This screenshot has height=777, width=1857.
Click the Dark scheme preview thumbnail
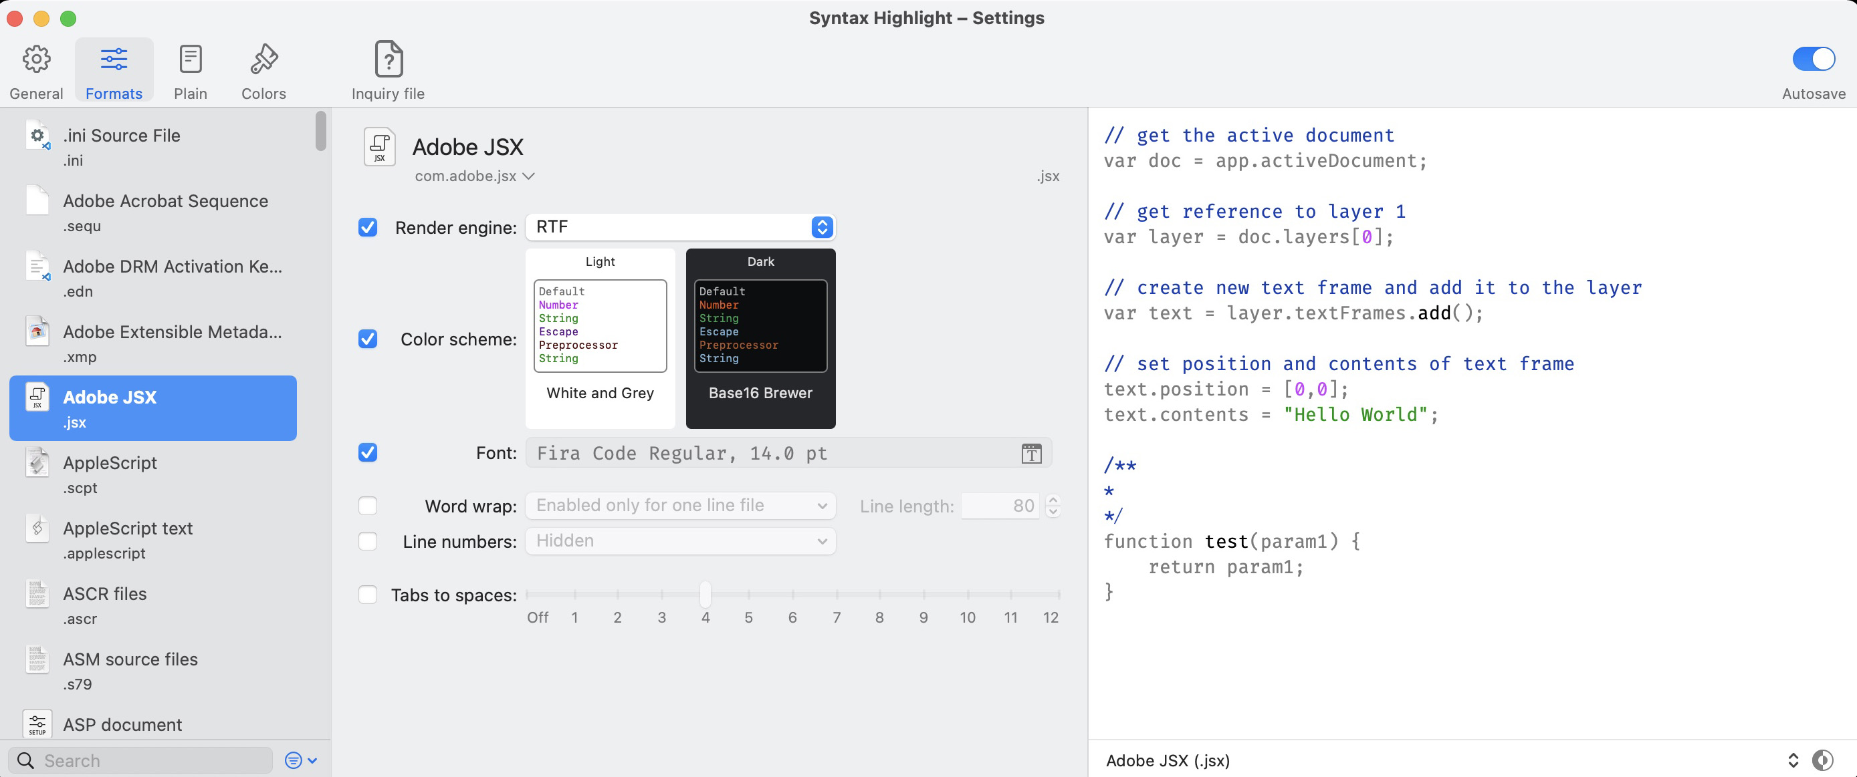[760, 325]
